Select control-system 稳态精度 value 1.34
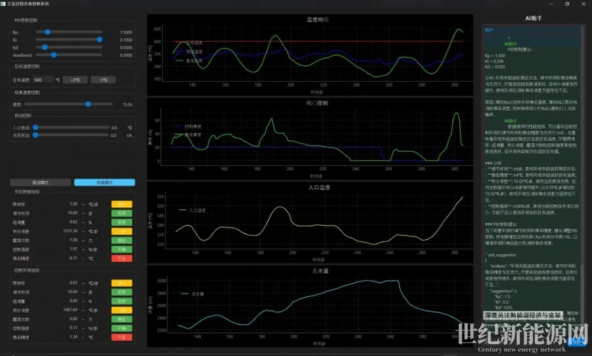 click(73, 337)
